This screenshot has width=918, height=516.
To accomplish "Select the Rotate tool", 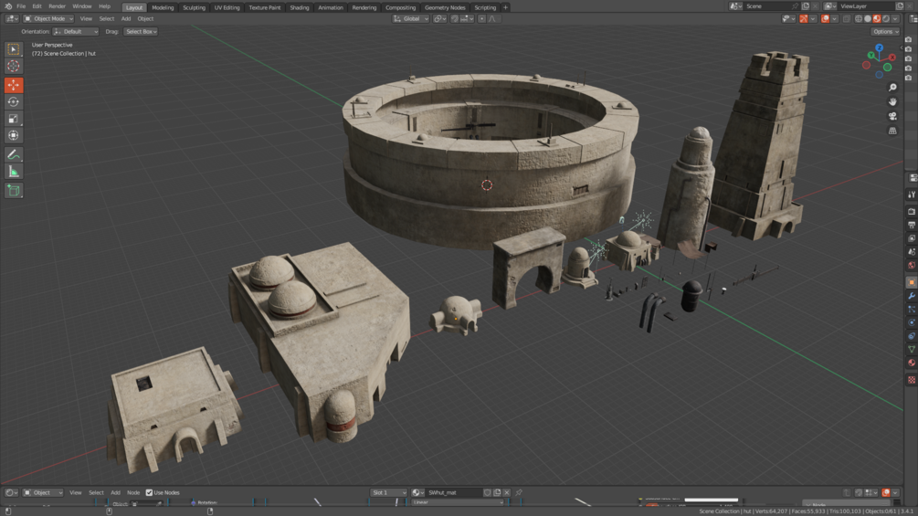I will [x=14, y=101].
